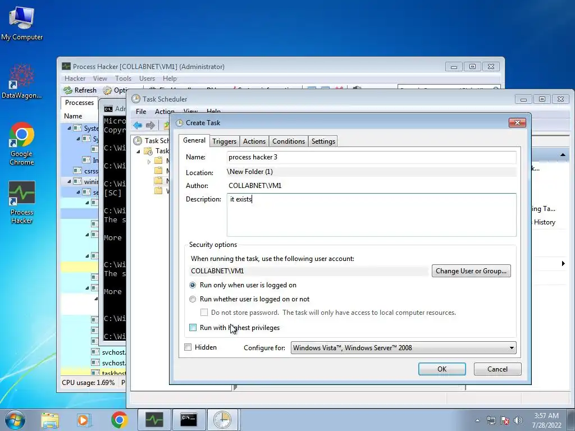Open the Processes tab in Process Hacker
575x431 pixels.
click(x=79, y=103)
